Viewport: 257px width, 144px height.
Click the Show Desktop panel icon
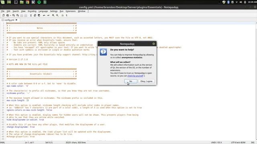pos(9,2)
